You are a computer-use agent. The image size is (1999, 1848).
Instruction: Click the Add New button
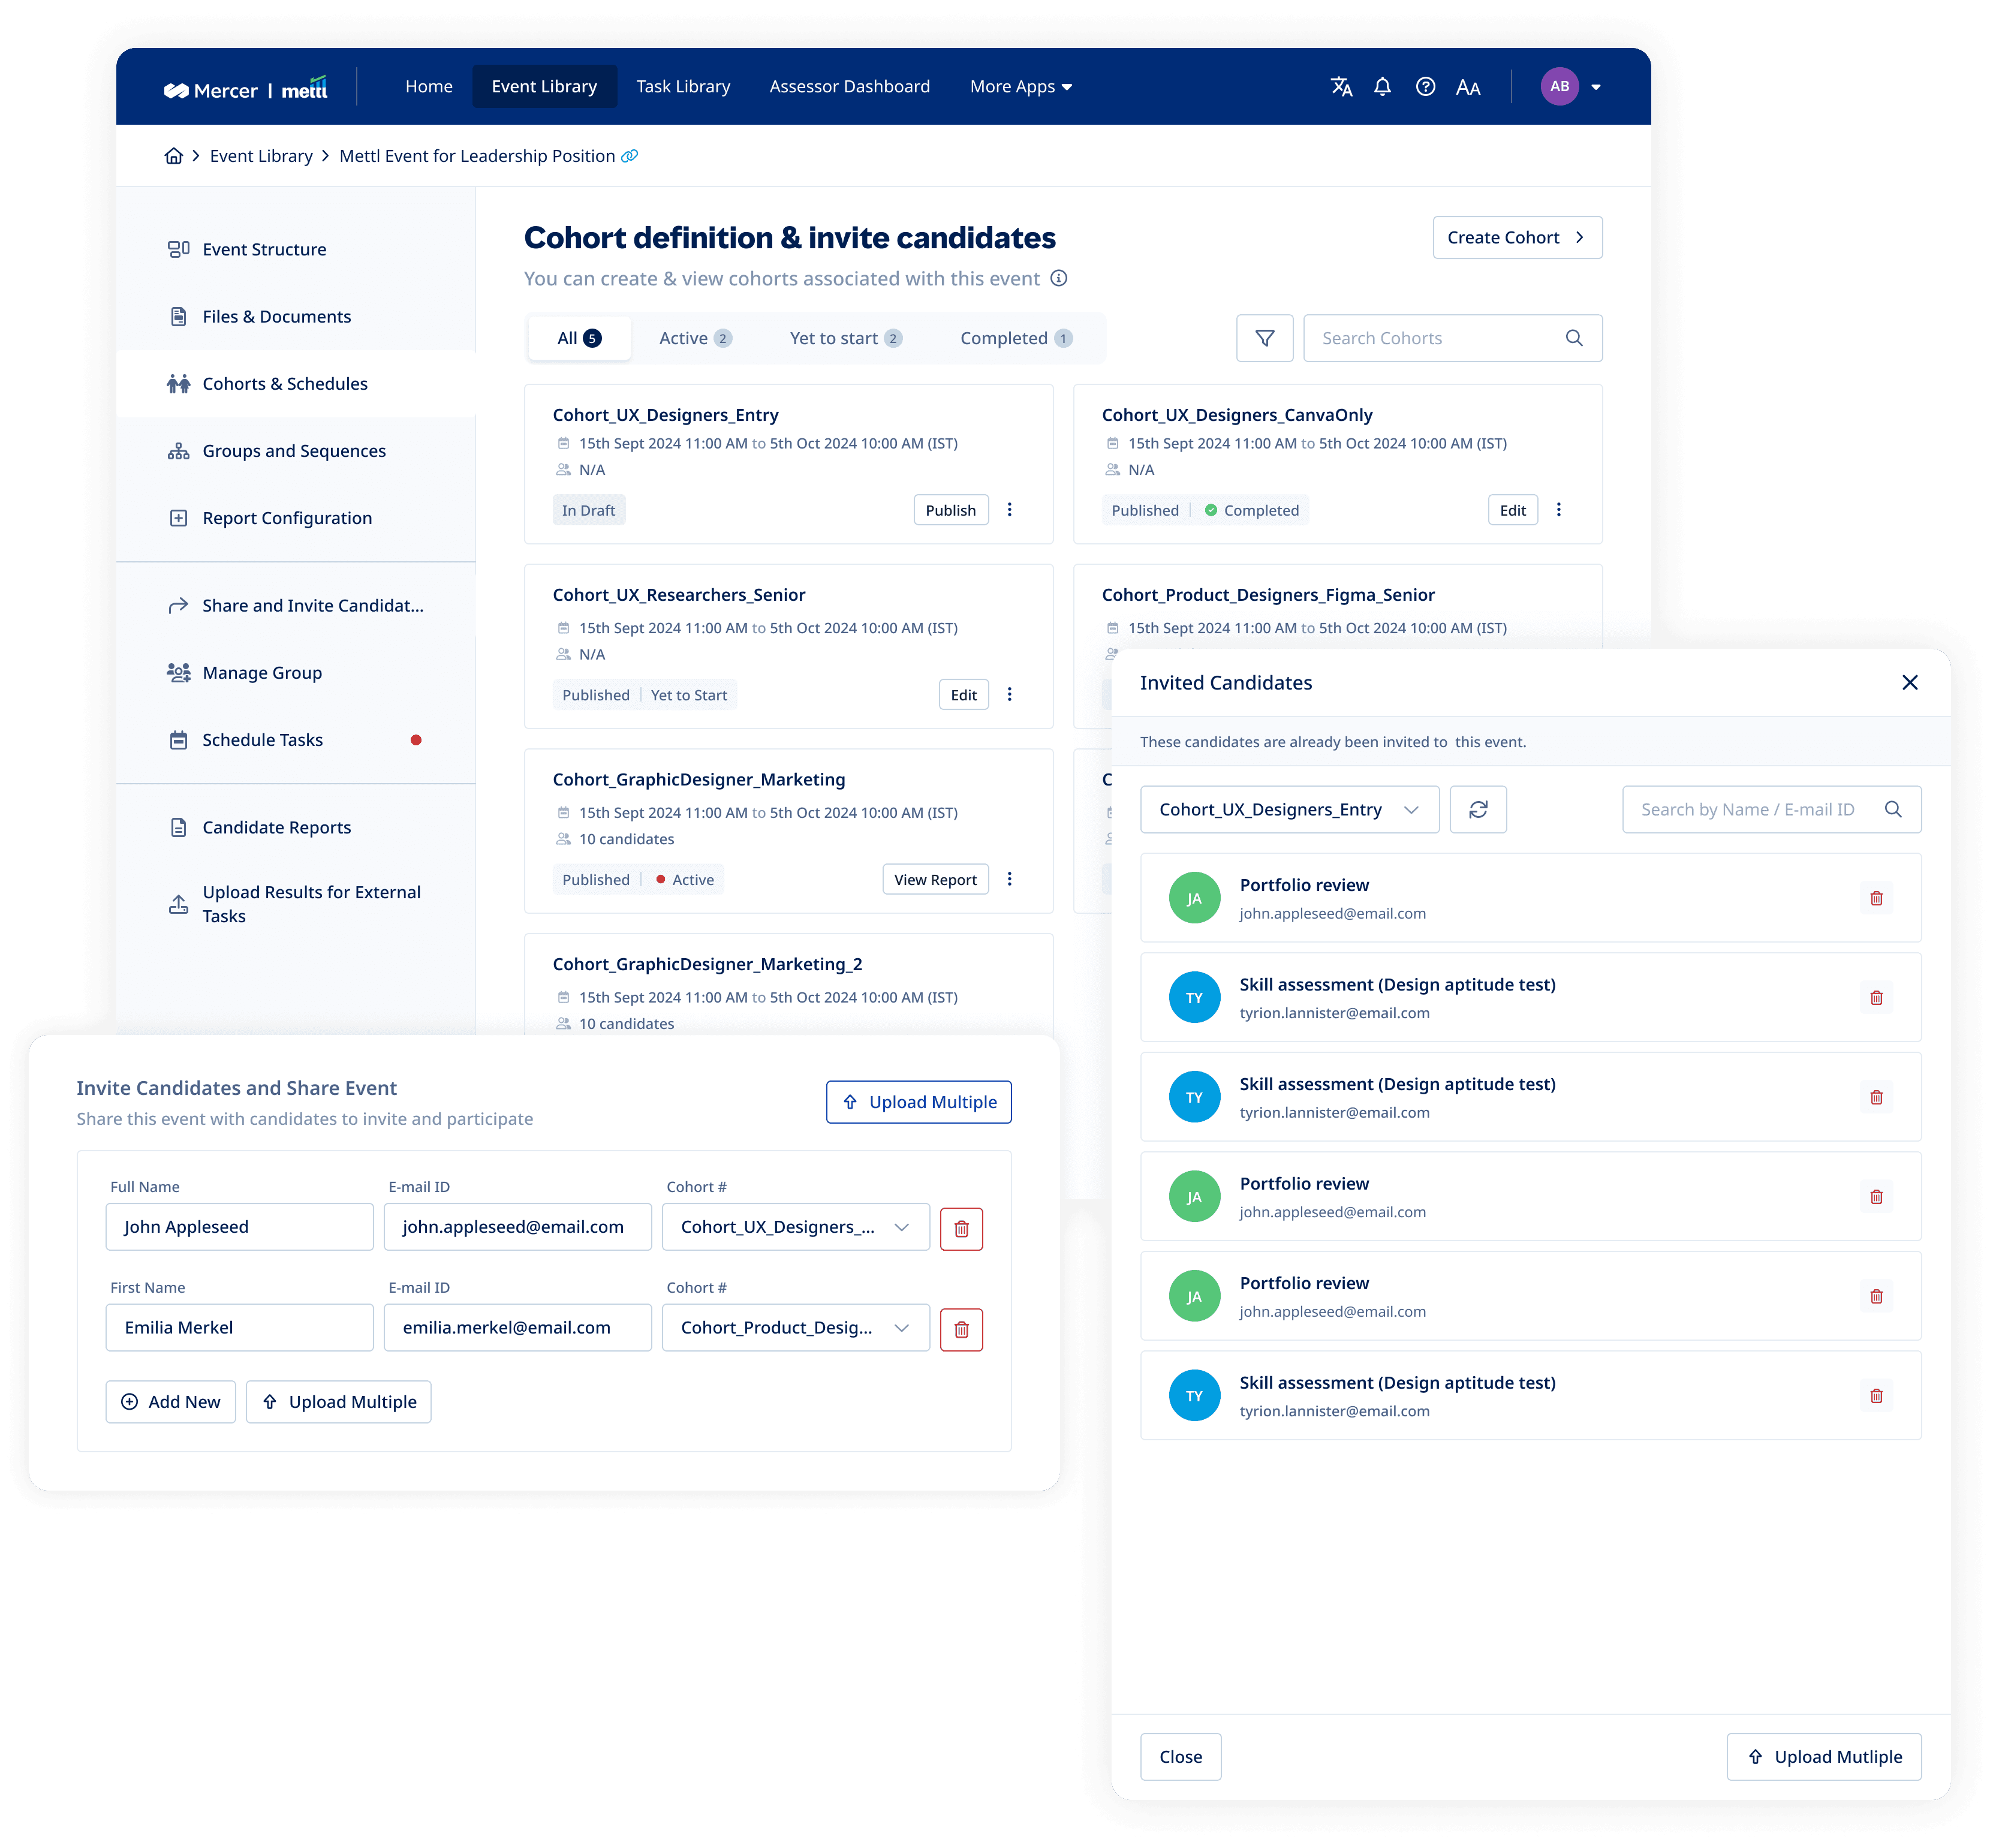point(170,1401)
